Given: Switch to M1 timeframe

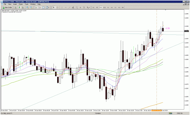Looking at the screenshot, I should (x=93, y=8).
